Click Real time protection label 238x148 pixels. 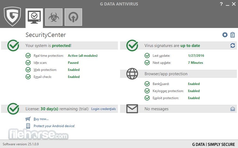(x=49, y=56)
